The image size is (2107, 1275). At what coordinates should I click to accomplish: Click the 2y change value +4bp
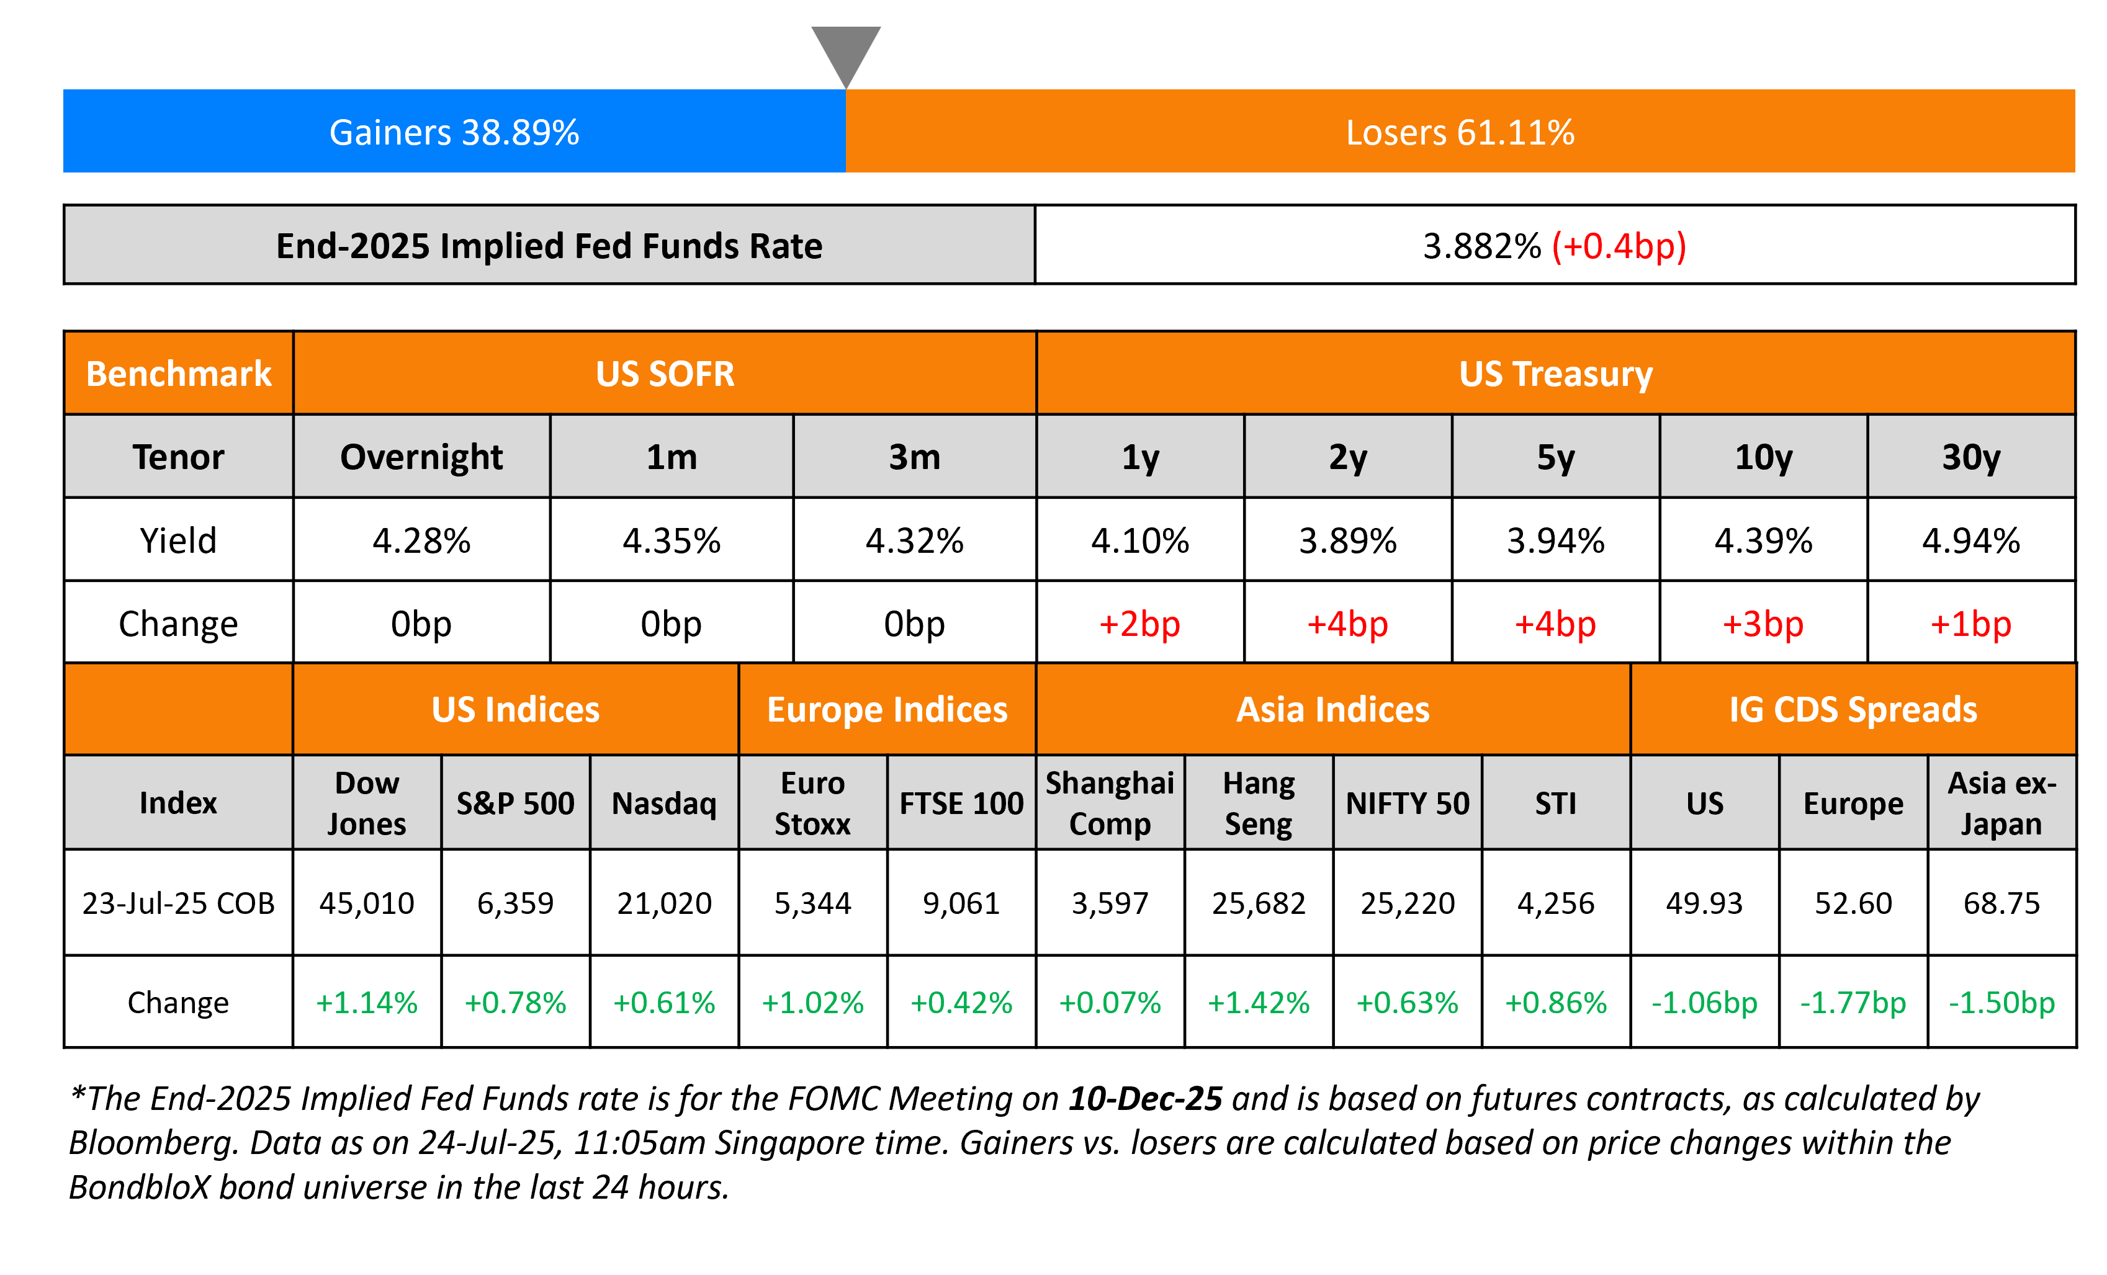[1347, 624]
